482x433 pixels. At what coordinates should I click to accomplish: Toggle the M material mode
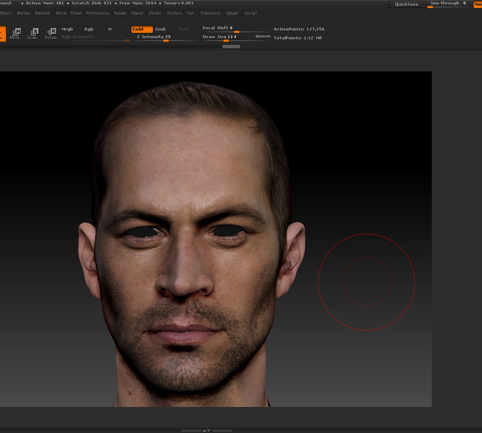(118, 29)
